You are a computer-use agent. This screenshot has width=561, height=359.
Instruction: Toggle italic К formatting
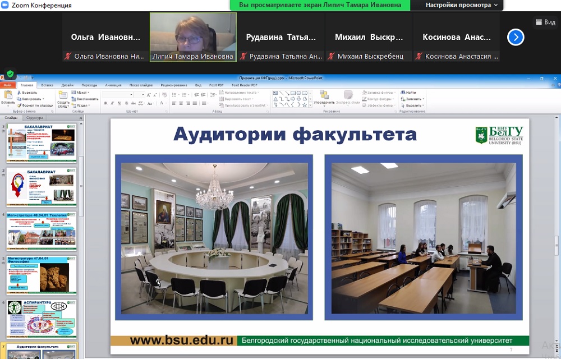(112, 103)
